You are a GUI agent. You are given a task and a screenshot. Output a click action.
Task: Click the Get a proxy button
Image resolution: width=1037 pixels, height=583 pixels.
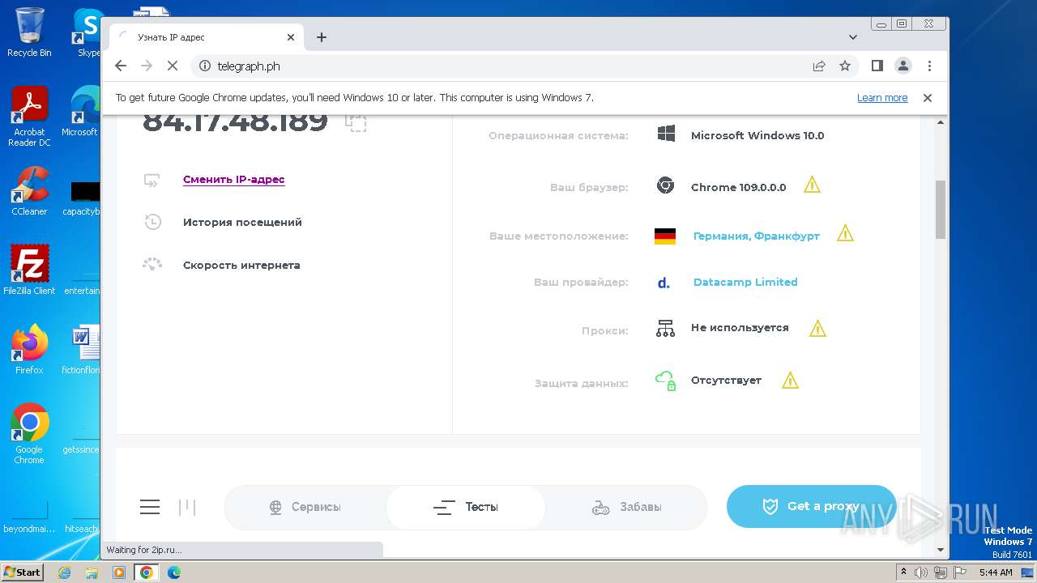coord(811,506)
